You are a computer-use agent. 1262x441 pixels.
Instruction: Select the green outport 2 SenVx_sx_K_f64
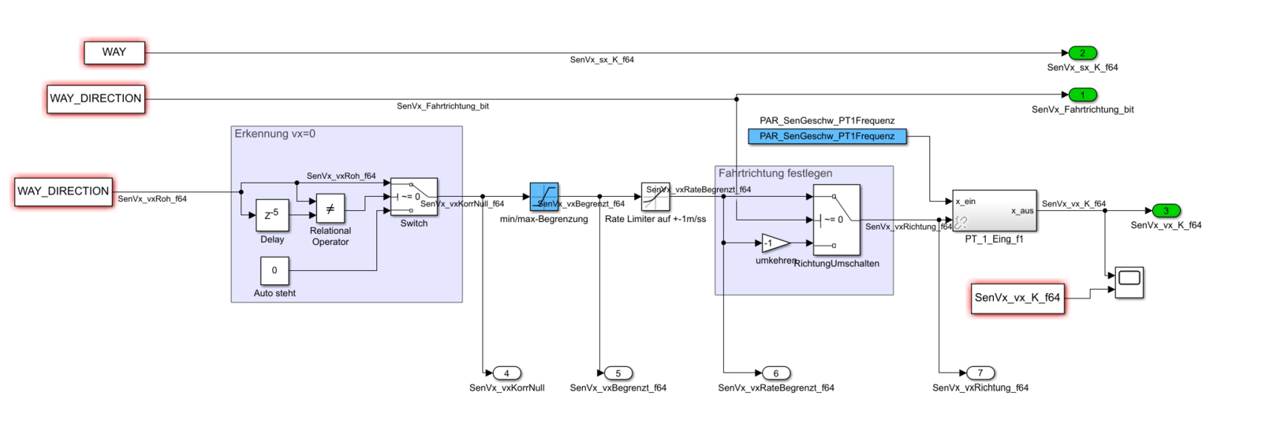coord(1082,53)
